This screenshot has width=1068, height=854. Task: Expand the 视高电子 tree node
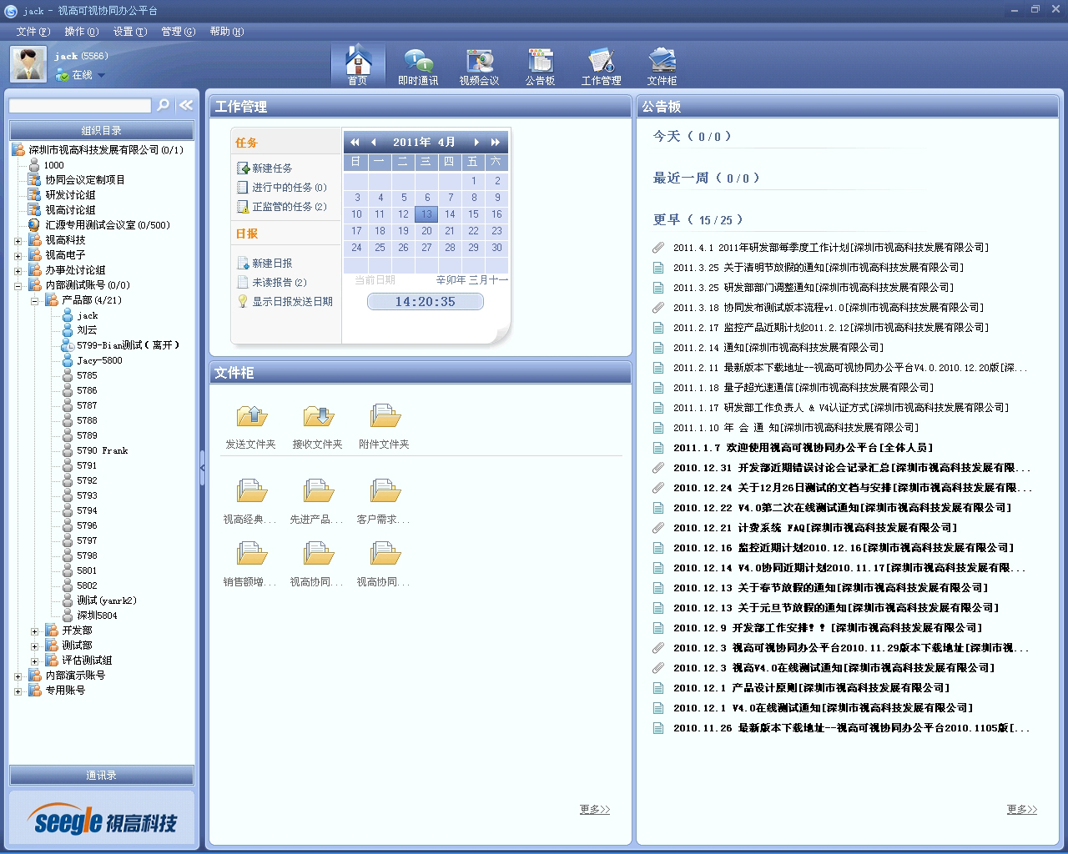click(18, 256)
